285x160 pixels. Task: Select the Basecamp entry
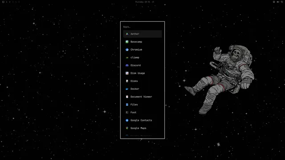[x=142, y=42]
